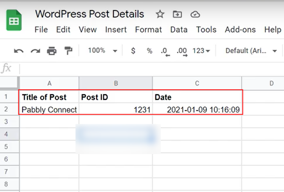Select column D header
Viewport: 284px width, 192px height.
point(263,83)
